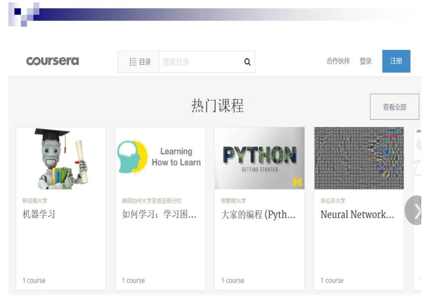
Task: Click the 登录 login link
Action: tap(365, 61)
